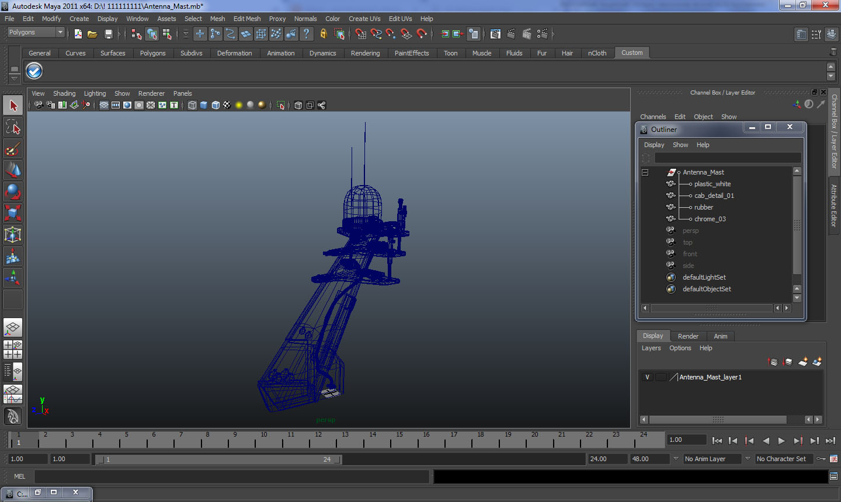The width and height of the screenshot is (841, 502).
Task: Open the layer editor Options menu
Action: [680, 348]
